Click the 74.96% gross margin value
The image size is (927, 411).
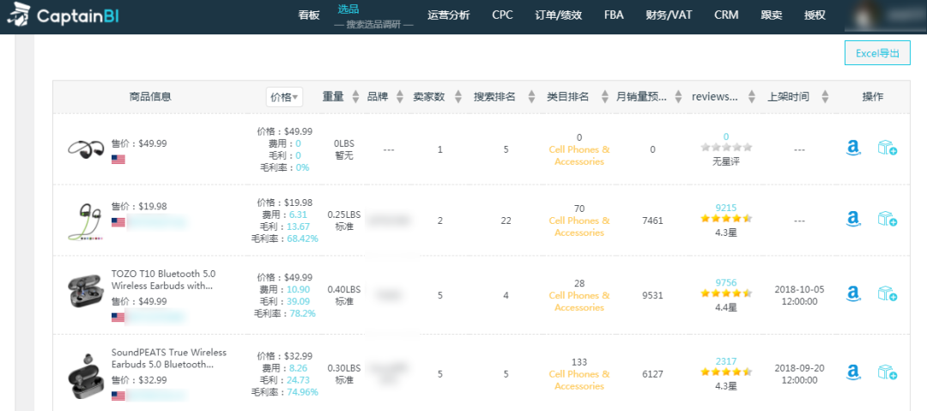(x=303, y=391)
